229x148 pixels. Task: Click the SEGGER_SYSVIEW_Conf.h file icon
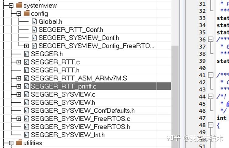click(34, 38)
